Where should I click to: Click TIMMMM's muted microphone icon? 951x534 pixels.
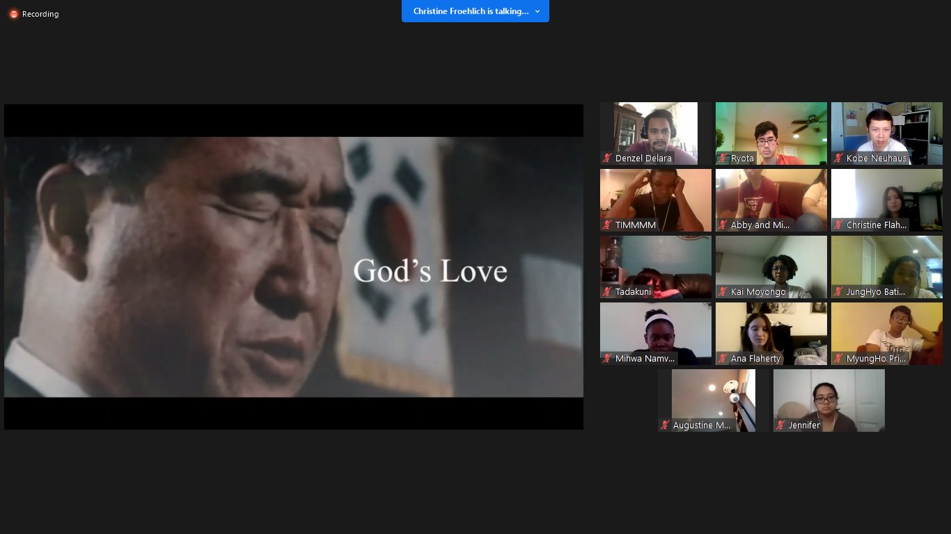tap(607, 225)
